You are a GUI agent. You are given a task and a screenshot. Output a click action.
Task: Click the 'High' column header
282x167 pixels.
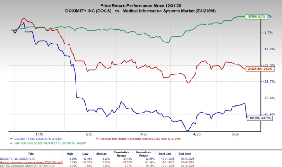[x=70, y=154]
